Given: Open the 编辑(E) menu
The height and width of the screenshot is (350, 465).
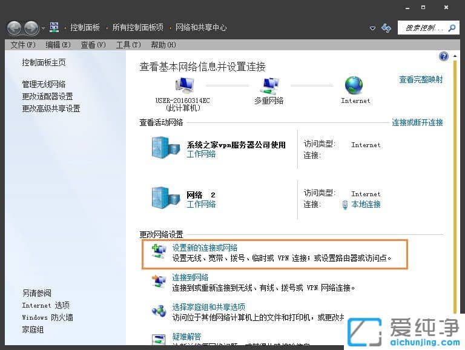Looking at the screenshot, I should coord(58,45).
